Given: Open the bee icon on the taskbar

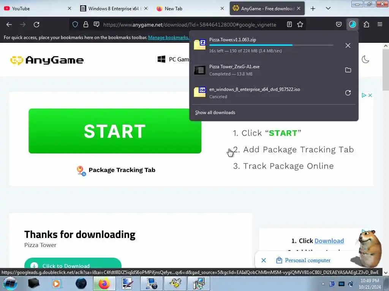Looking at the screenshot, I should tap(176, 283).
